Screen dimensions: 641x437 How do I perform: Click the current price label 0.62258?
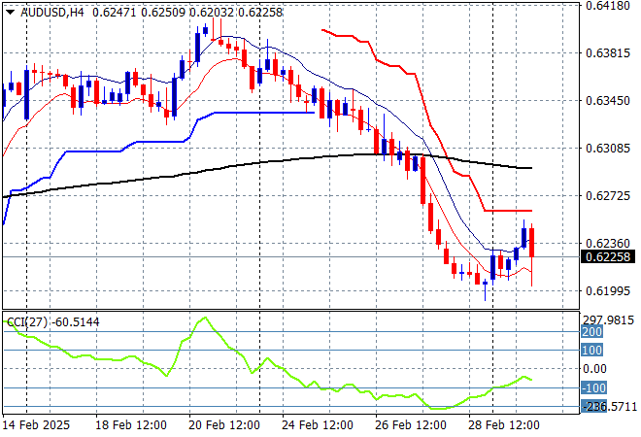coord(608,256)
